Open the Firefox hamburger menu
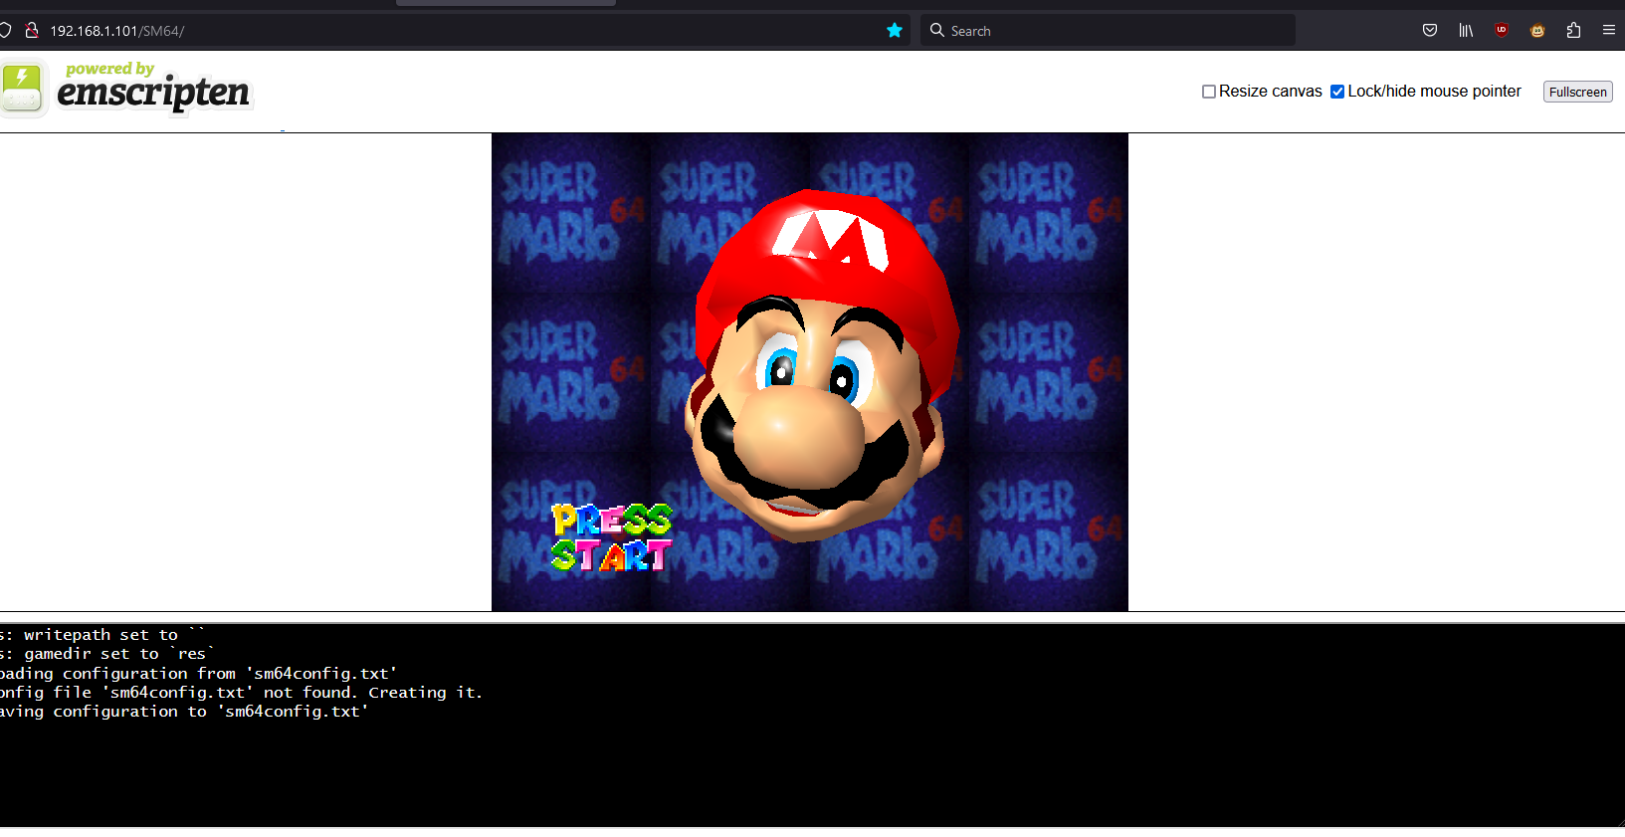 [1609, 30]
